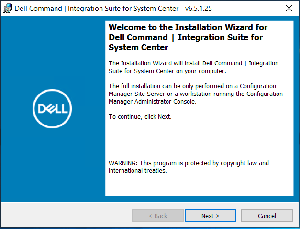Click the empty white space above the WARNING text
The height and width of the screenshot is (229, 300).
point(199,138)
